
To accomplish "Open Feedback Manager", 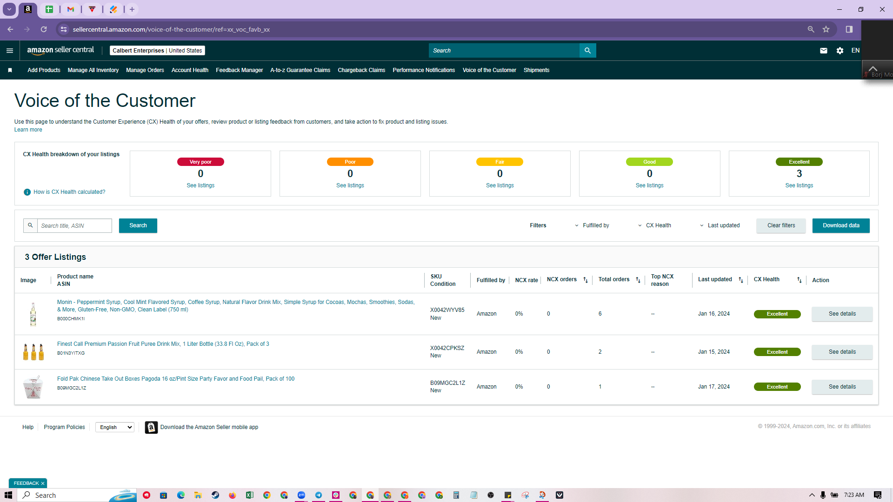I will point(240,70).
